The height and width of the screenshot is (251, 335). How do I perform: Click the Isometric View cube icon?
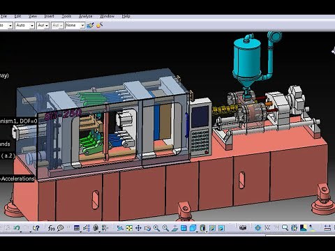[x=193, y=228]
